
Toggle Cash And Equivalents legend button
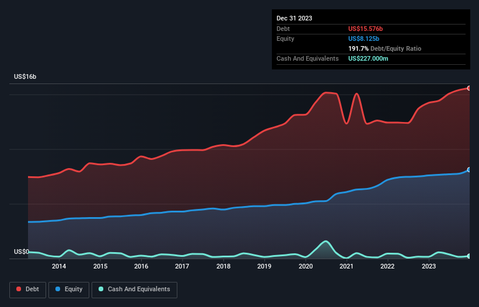134,289
